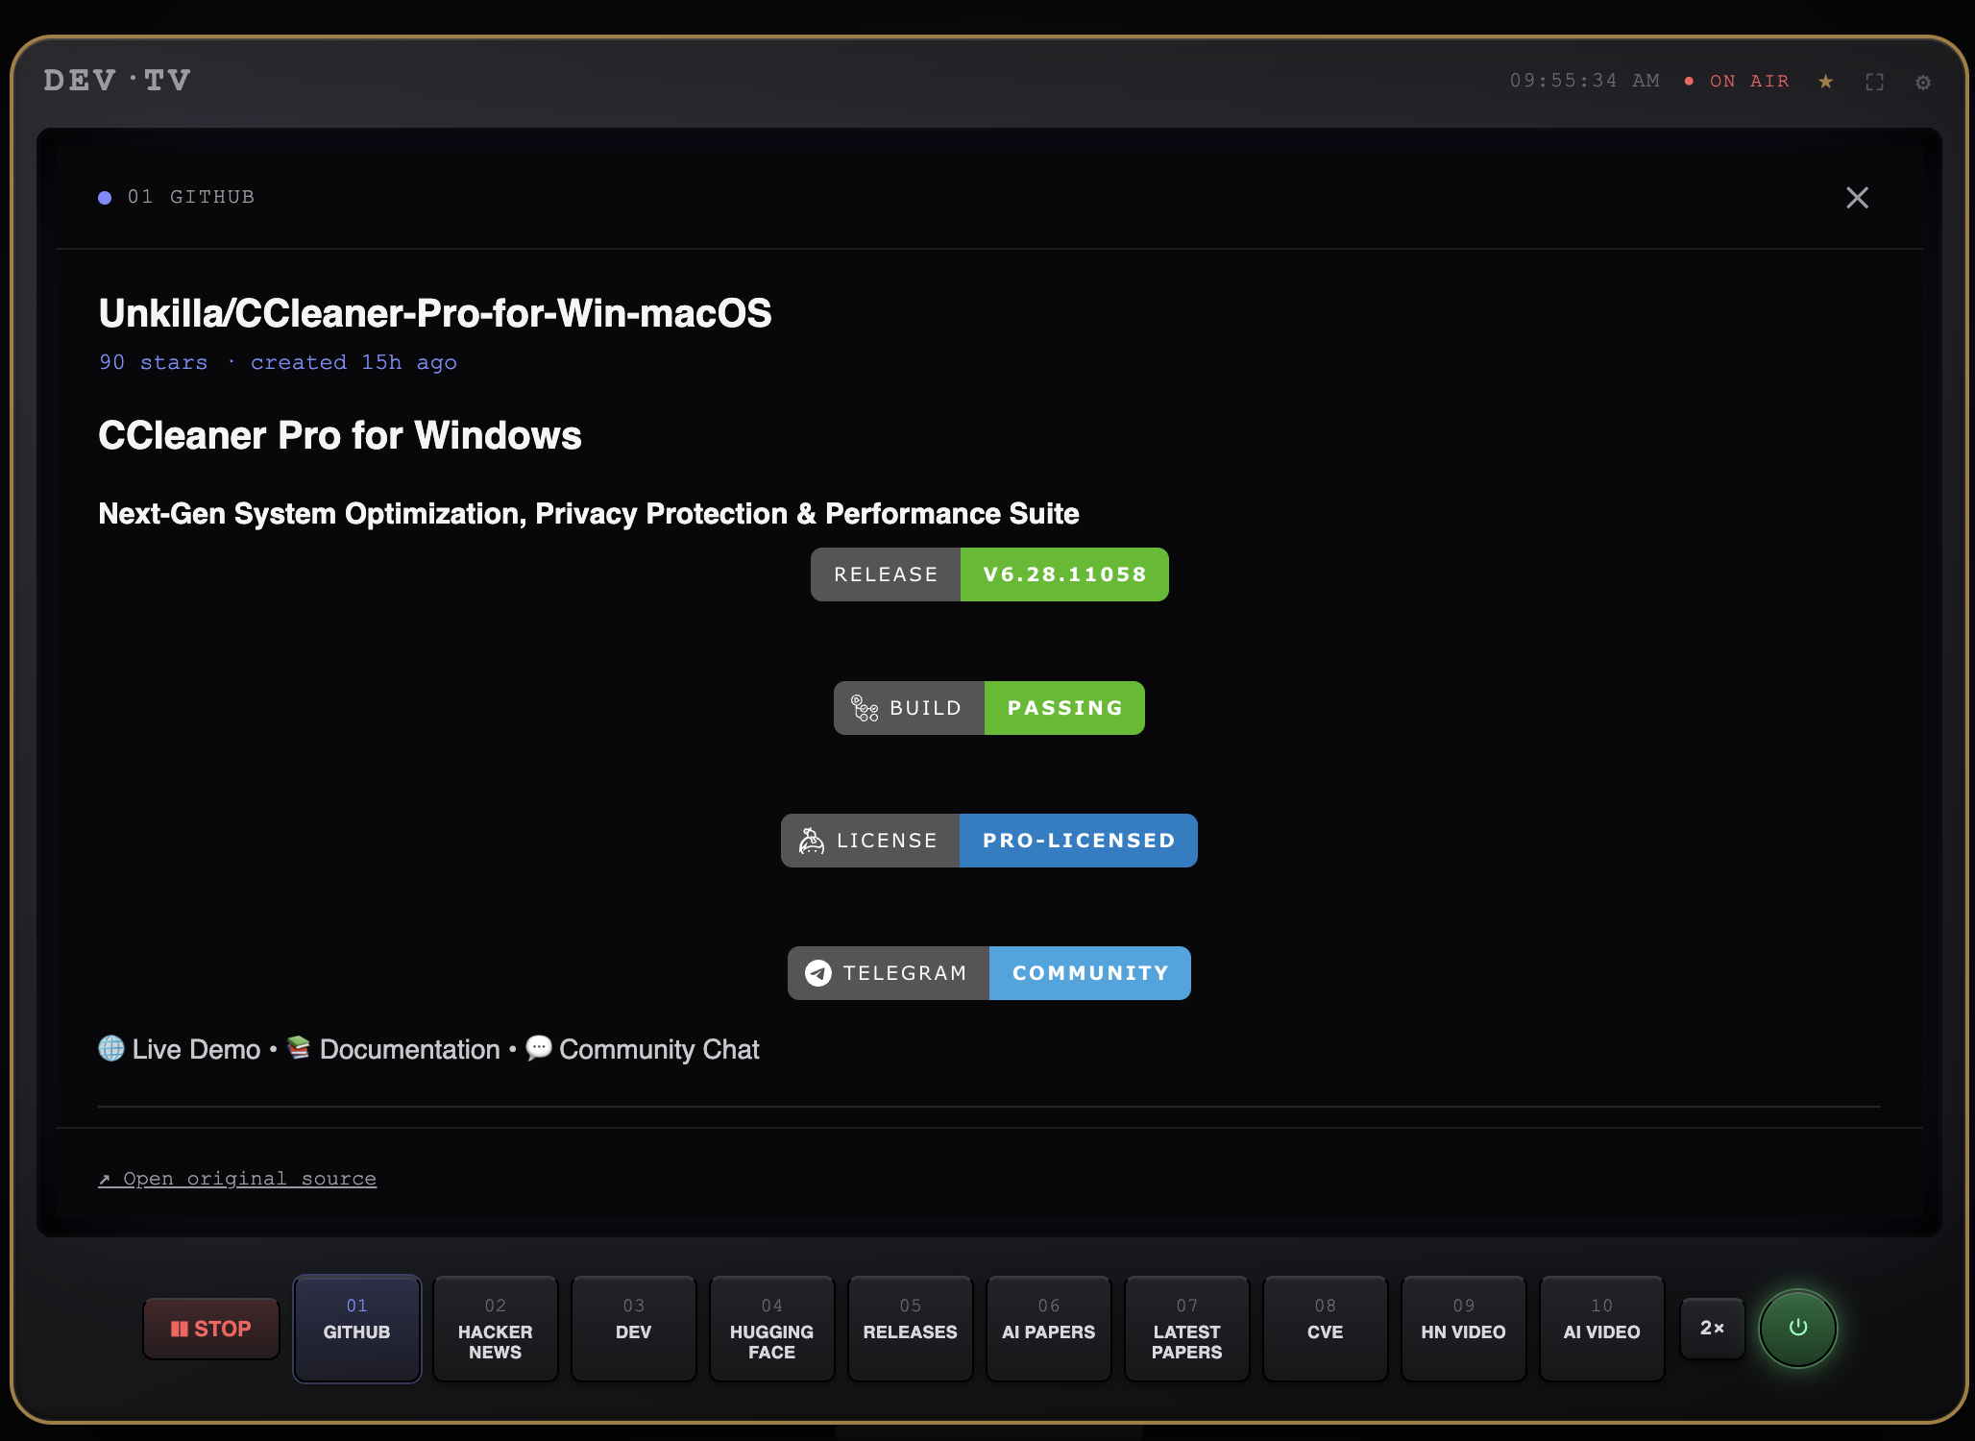
Task: Click the build workflow icon
Action: pos(865,708)
